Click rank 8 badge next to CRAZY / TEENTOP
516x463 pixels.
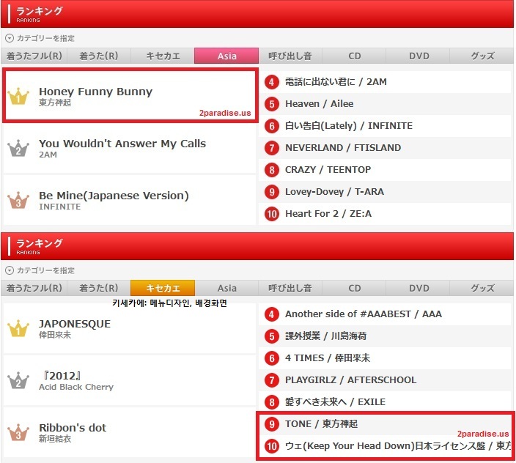click(272, 170)
